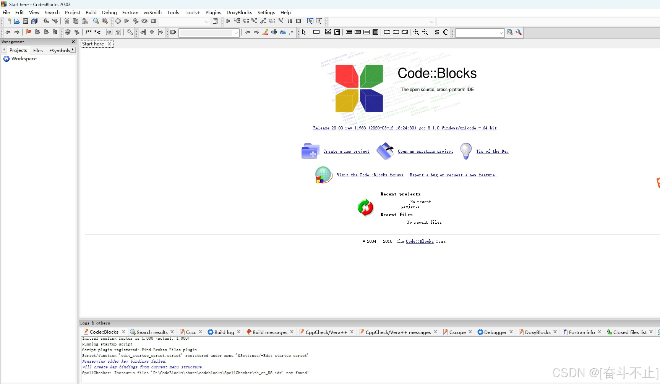Image resolution: width=660 pixels, height=384 pixels.
Task: Click the Cut scissors icon
Action: pos(67,21)
